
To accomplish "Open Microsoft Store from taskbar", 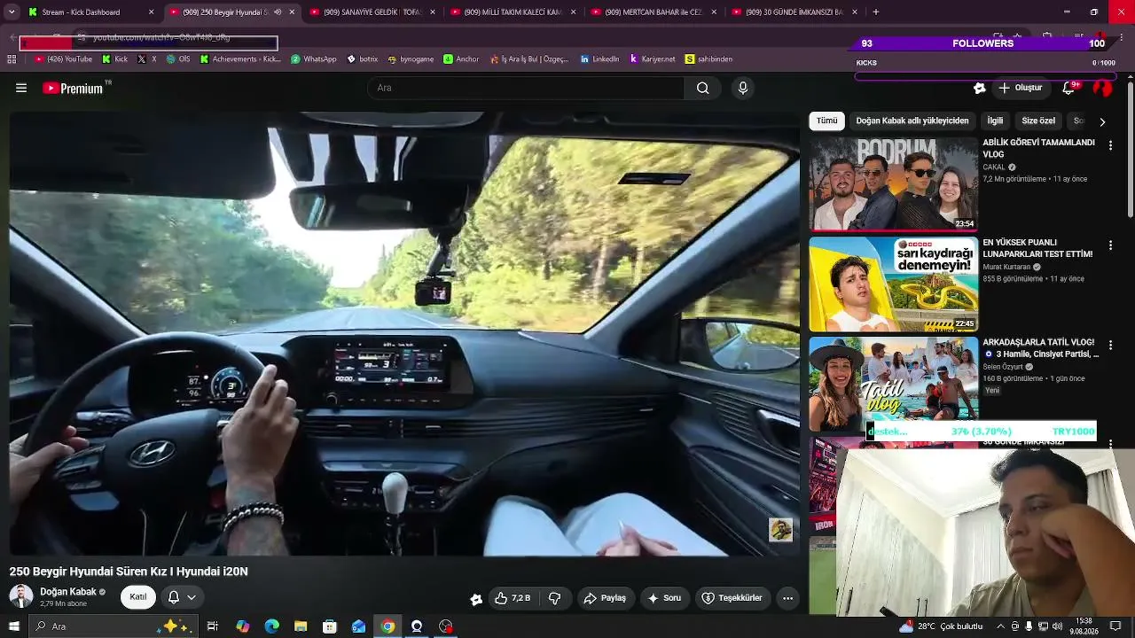I will point(330,626).
